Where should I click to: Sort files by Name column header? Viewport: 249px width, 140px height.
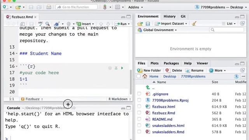click(161, 82)
